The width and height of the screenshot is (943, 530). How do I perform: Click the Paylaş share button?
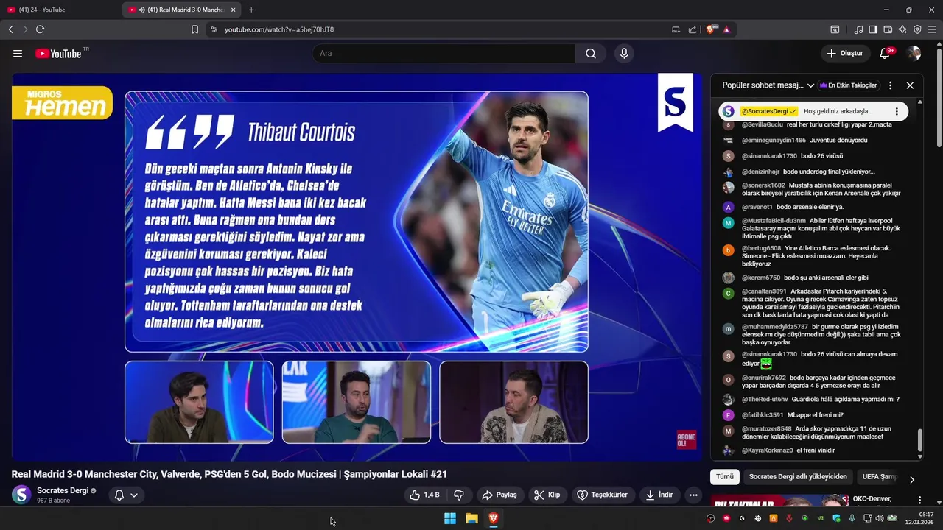coord(499,495)
